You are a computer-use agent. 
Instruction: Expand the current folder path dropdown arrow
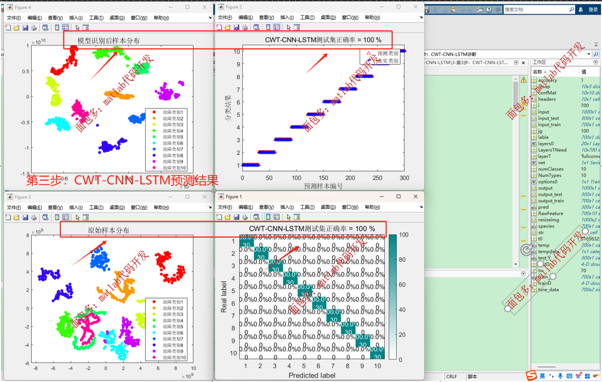(x=589, y=54)
